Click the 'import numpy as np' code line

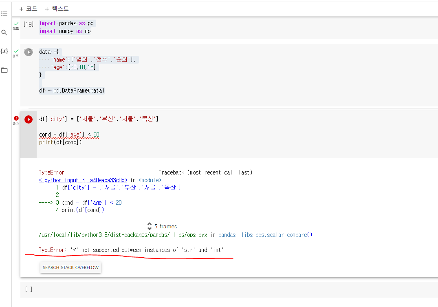(65, 31)
